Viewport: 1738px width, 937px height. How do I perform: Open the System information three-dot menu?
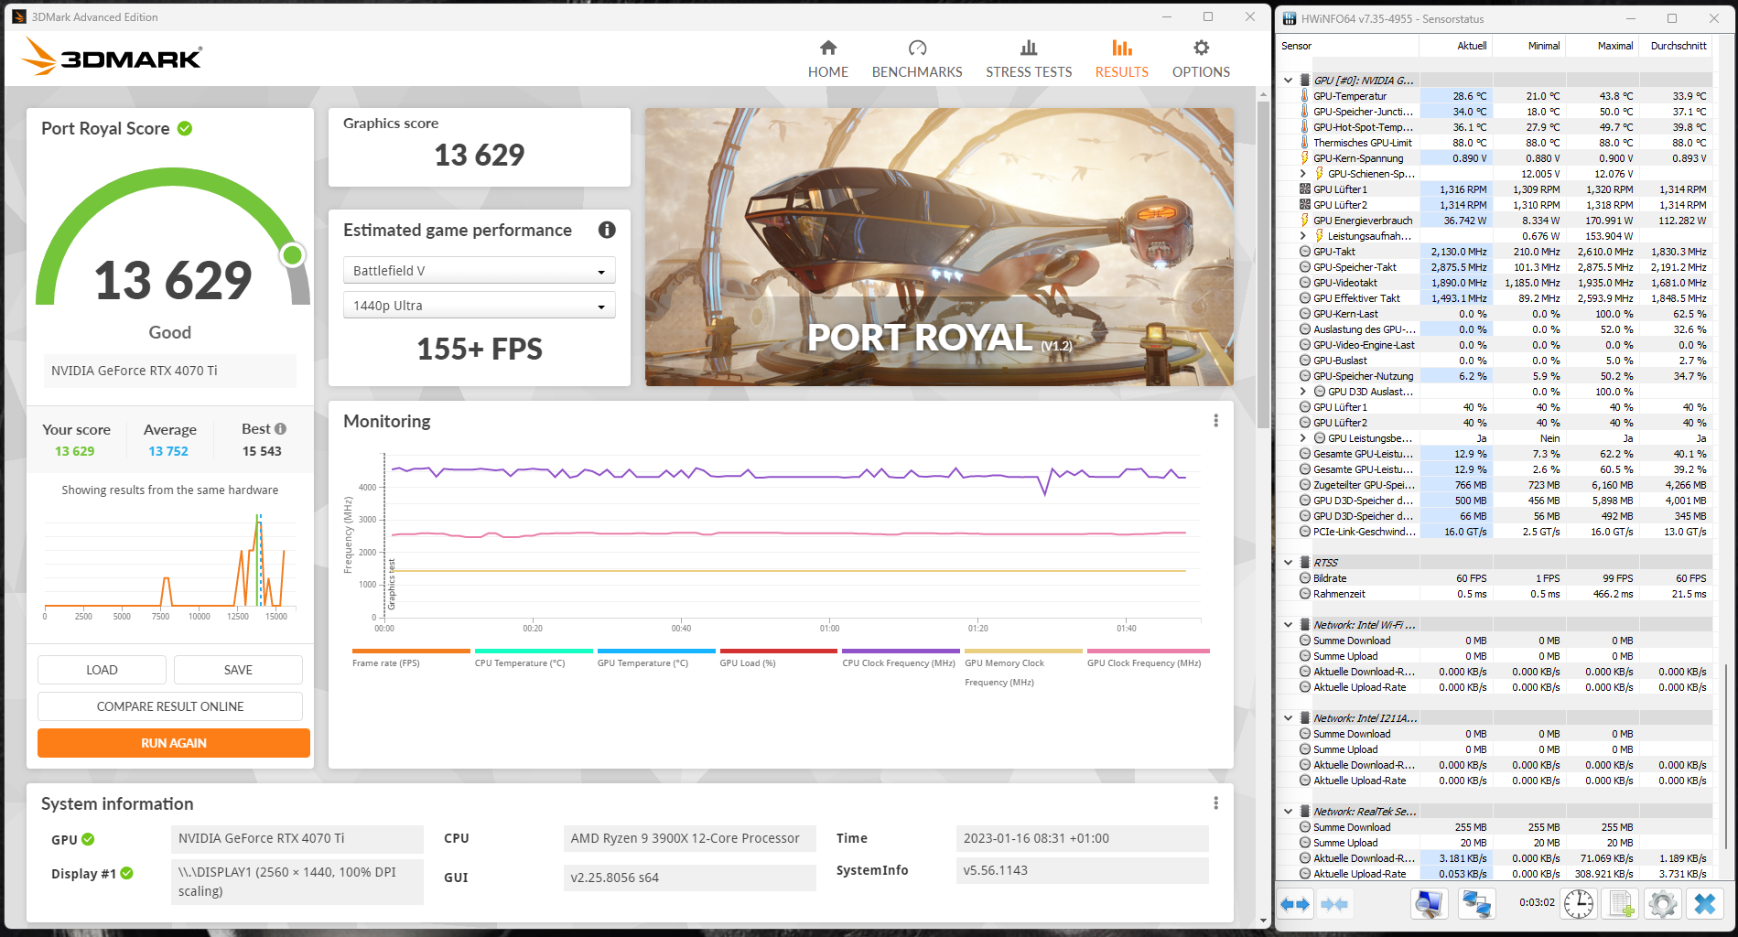[x=1215, y=803]
